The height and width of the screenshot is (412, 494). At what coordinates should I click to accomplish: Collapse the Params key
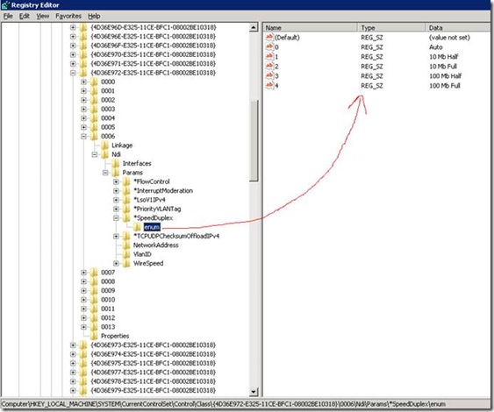(105, 173)
